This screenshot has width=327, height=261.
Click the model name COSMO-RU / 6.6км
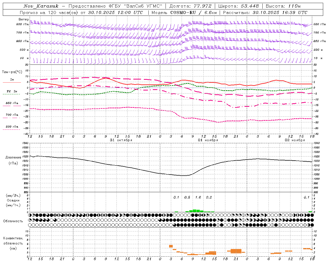click(x=193, y=12)
